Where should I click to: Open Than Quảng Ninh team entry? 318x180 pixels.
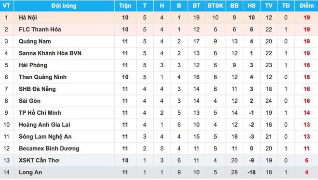click(42, 77)
